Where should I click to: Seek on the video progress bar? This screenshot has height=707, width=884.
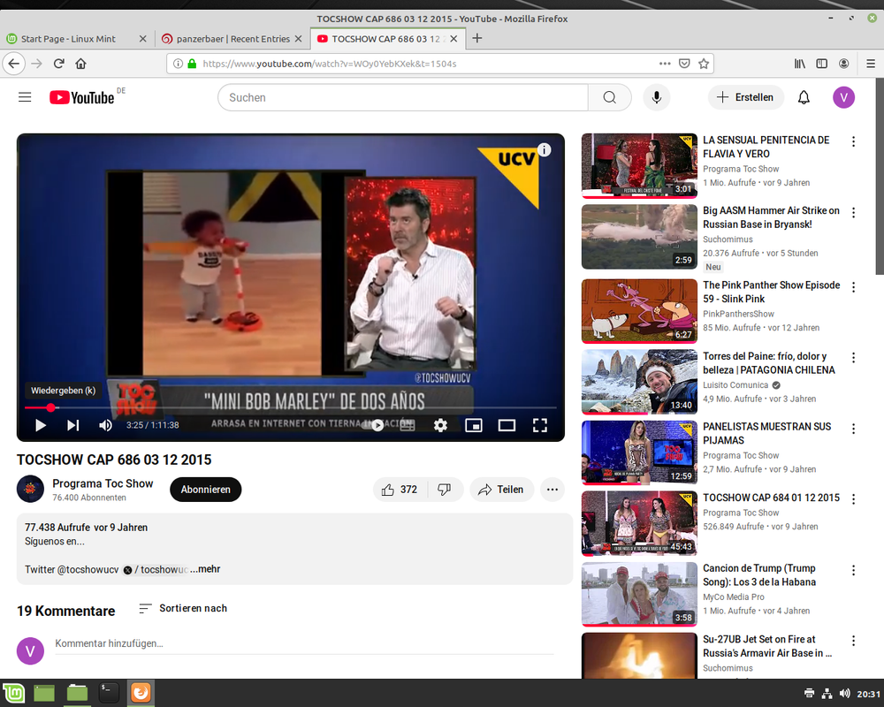pos(290,407)
